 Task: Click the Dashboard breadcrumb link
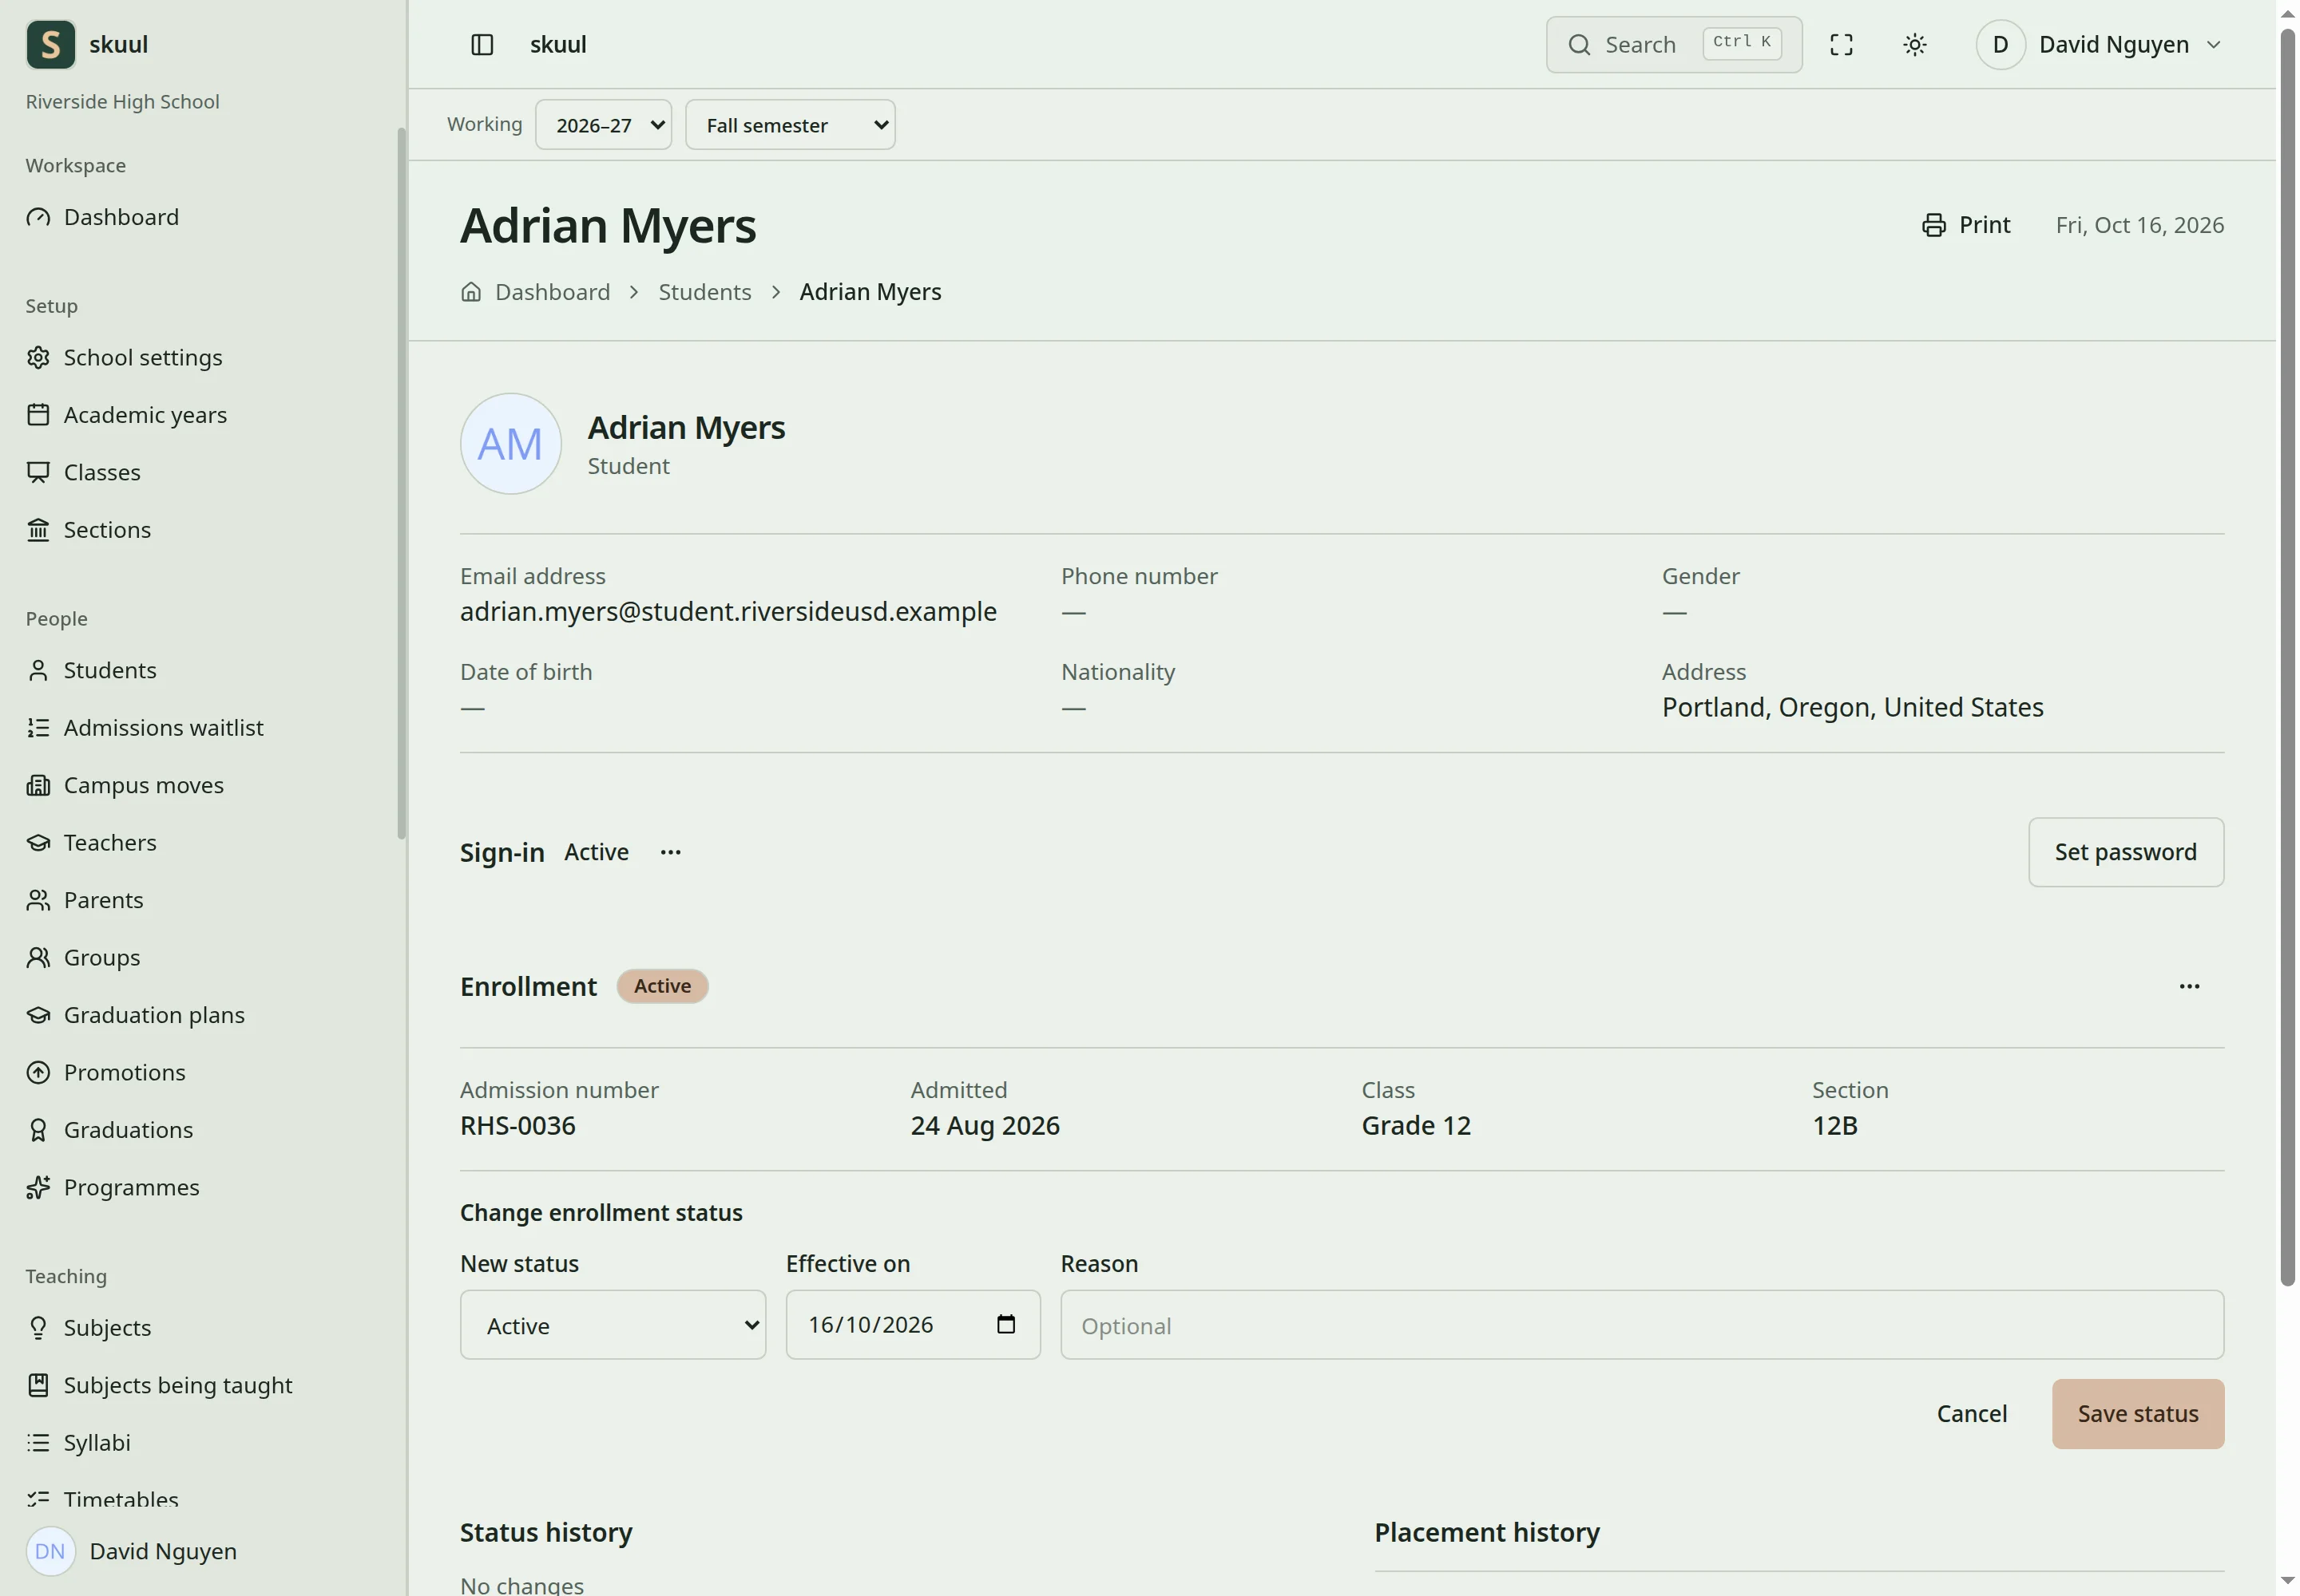pyautogui.click(x=553, y=292)
